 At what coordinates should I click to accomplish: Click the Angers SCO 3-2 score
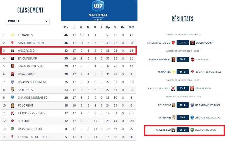point(183,130)
